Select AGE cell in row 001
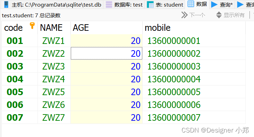Image resolution: width=254 pixels, height=137 pixels. [x=107, y=41]
